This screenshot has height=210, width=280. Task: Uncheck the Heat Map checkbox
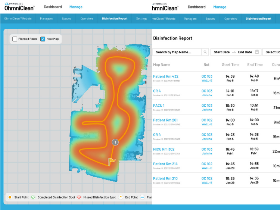(43, 39)
